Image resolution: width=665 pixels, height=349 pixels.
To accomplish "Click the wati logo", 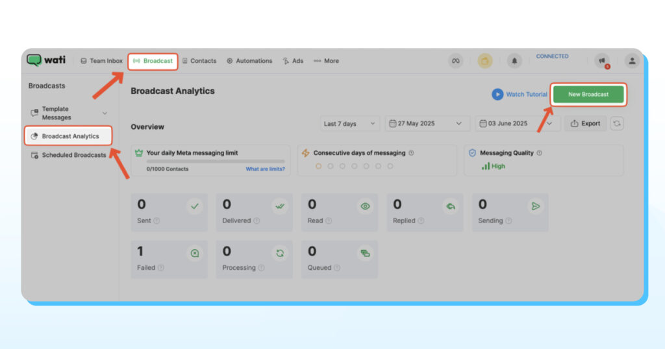I will click(46, 60).
